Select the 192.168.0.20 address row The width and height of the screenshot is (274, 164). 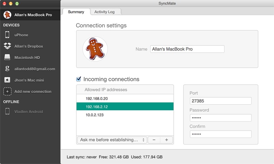(125, 98)
